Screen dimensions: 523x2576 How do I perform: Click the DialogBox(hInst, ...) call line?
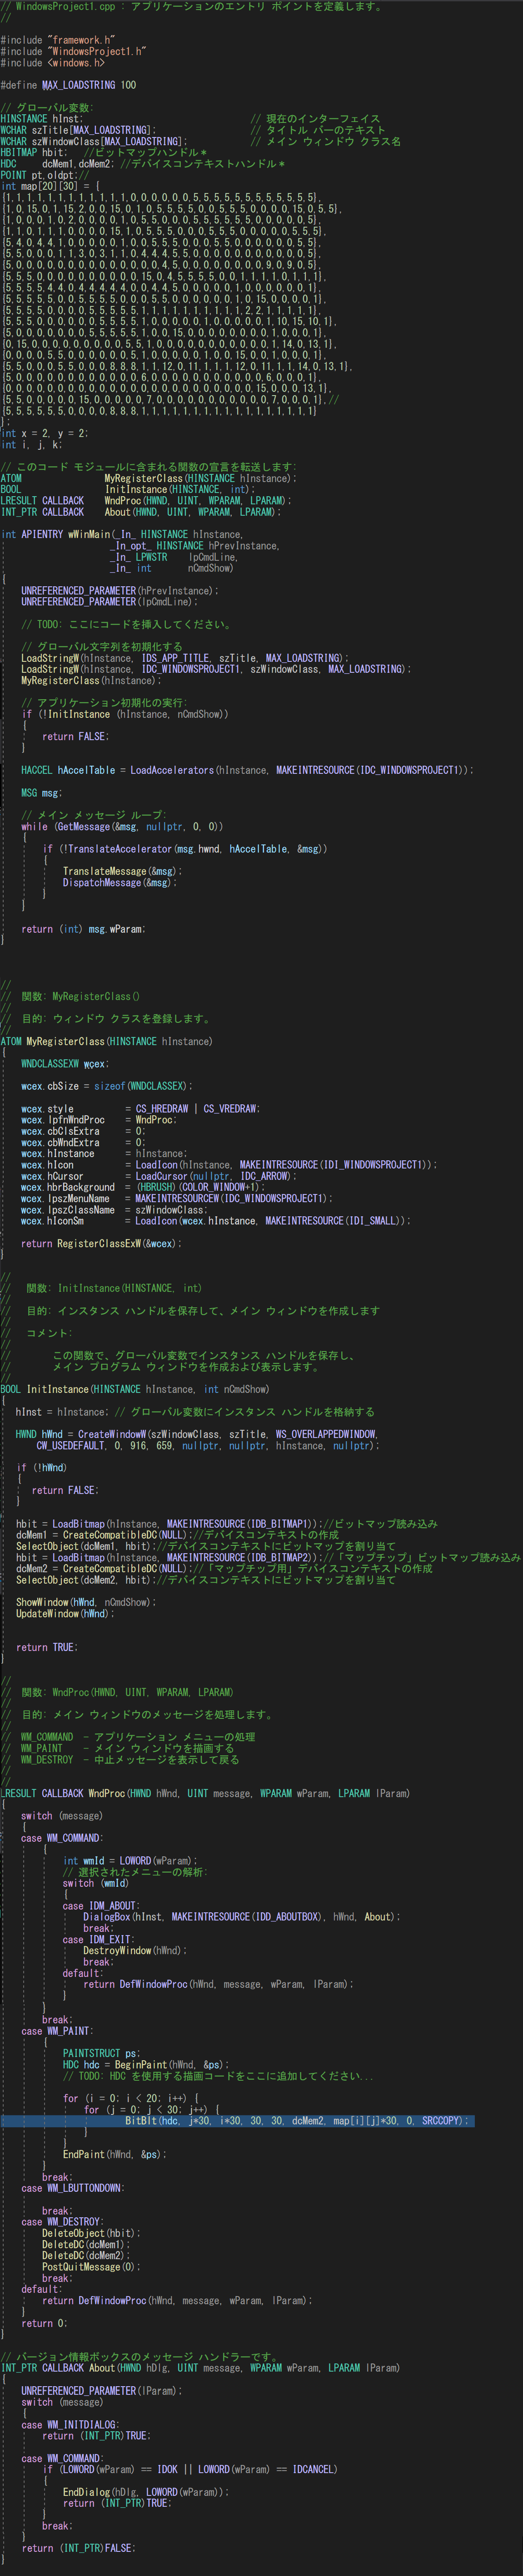point(242,1917)
